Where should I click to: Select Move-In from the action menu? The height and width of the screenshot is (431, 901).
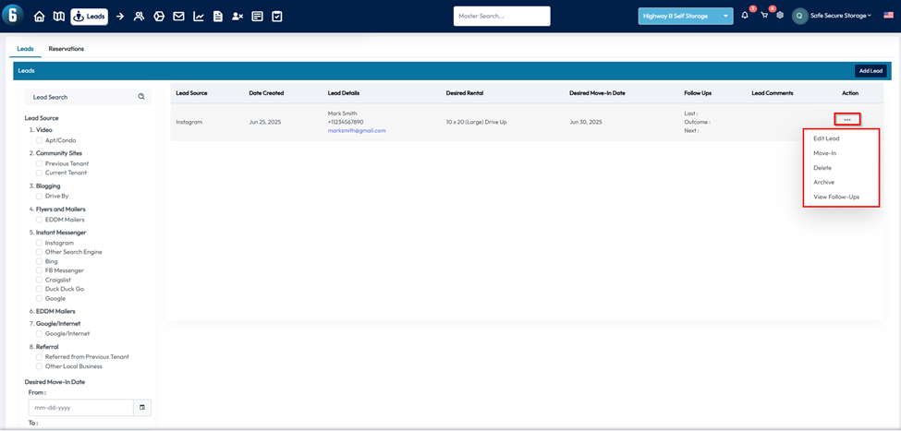click(824, 153)
